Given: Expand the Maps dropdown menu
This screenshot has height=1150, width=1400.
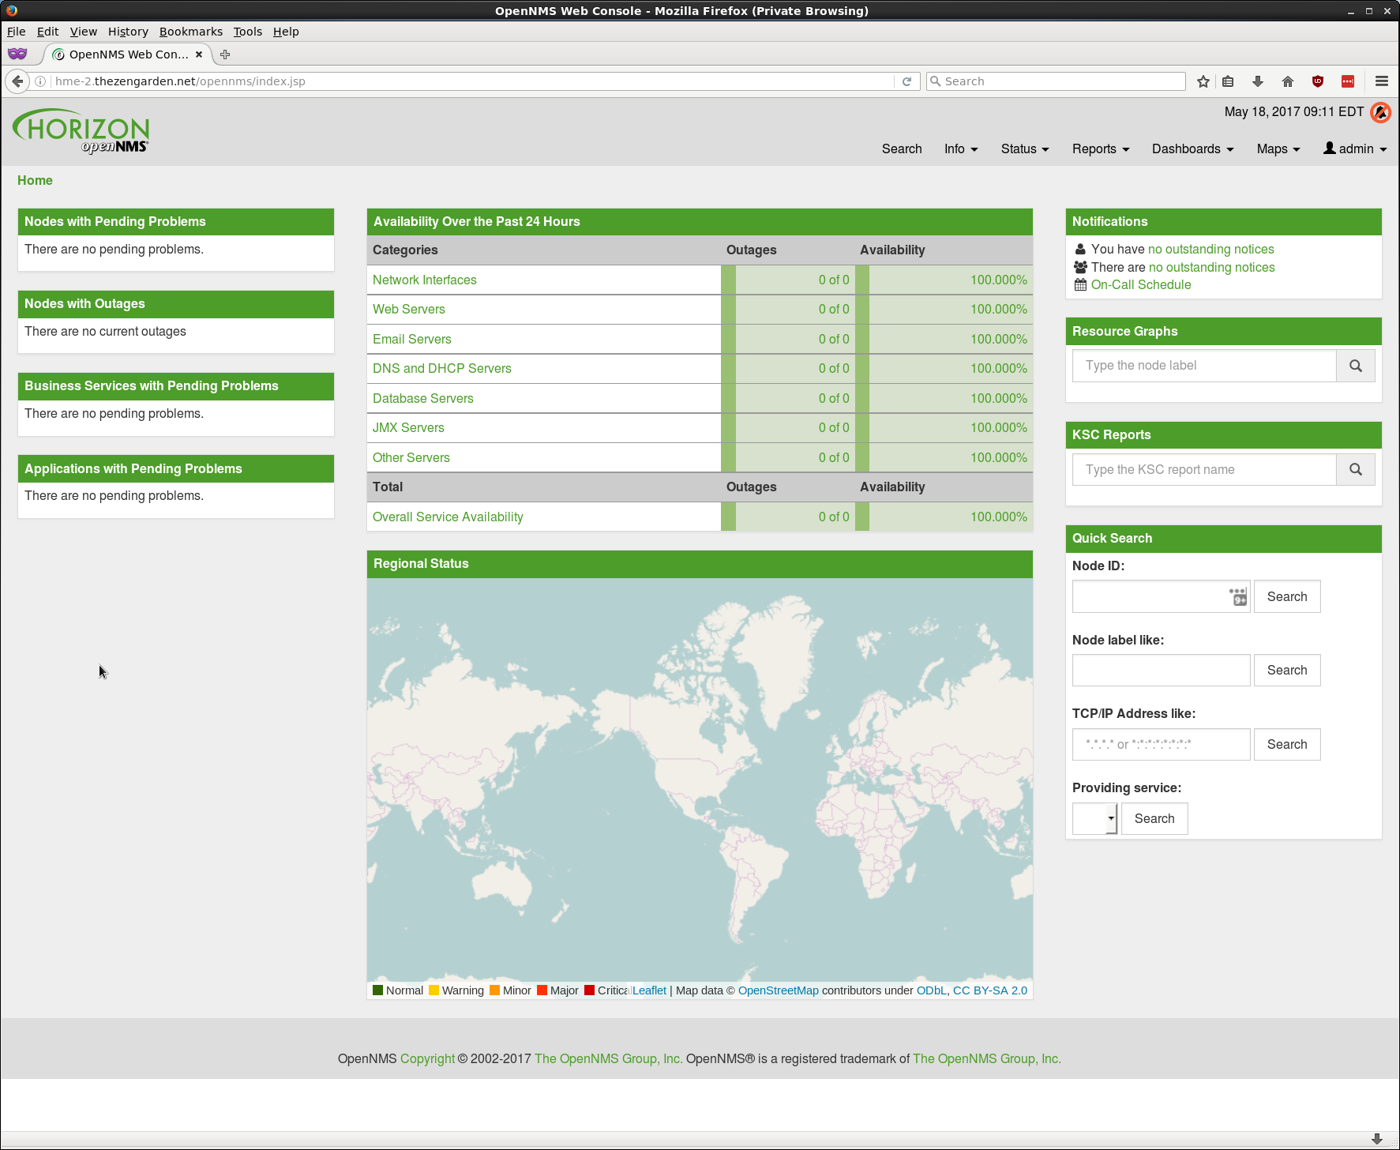Looking at the screenshot, I should (1278, 148).
